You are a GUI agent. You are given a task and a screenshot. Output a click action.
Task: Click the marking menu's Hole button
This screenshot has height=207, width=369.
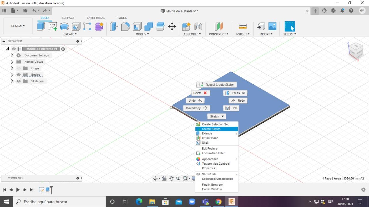[x=231, y=108]
